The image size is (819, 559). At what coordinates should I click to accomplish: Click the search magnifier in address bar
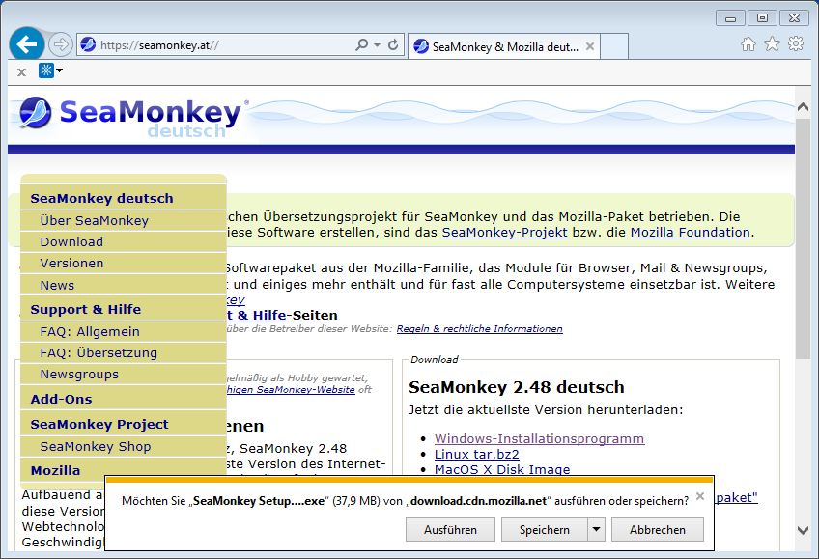pos(361,44)
